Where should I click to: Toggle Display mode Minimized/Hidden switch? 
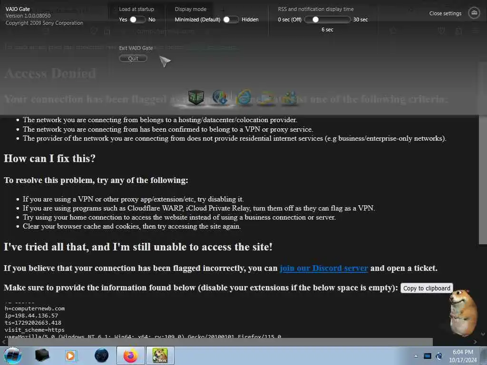[x=231, y=19]
